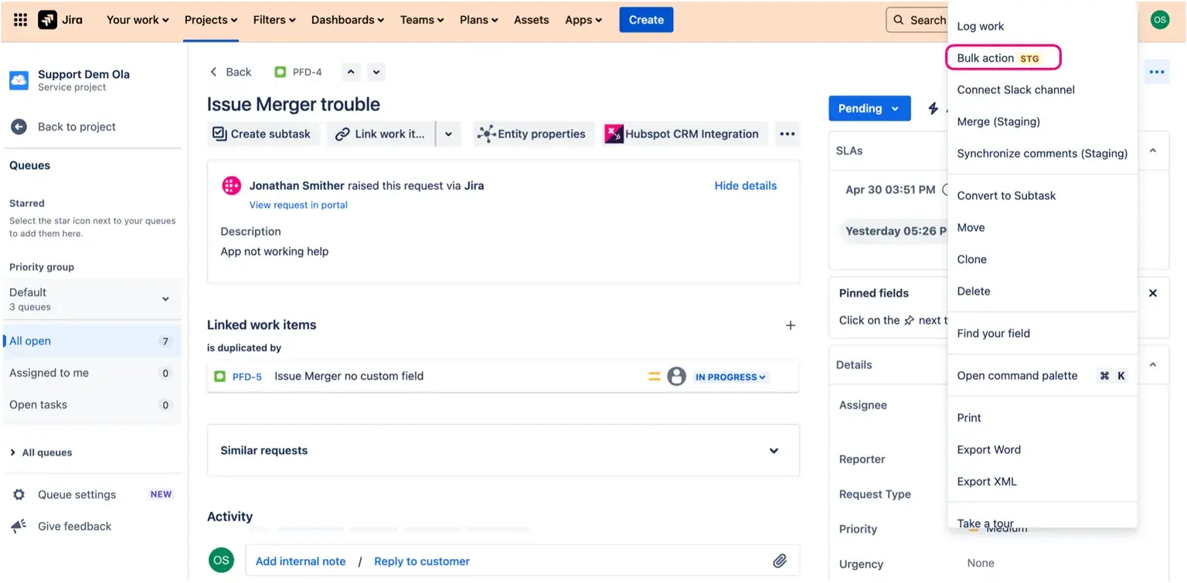The width and height of the screenshot is (1187, 583).
Task: Expand the Default priority group
Action: 165,299
